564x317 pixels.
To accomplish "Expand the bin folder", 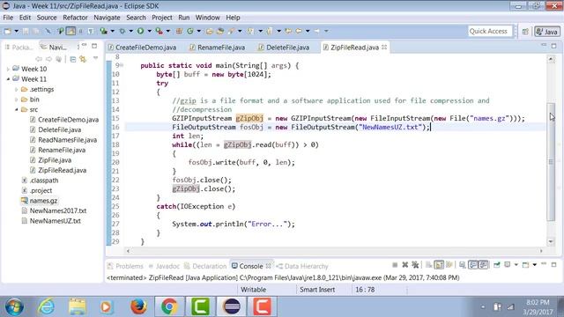I will 16,100.
